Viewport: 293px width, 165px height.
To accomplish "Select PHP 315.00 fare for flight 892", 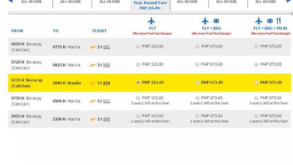I will [x=138, y=46].
